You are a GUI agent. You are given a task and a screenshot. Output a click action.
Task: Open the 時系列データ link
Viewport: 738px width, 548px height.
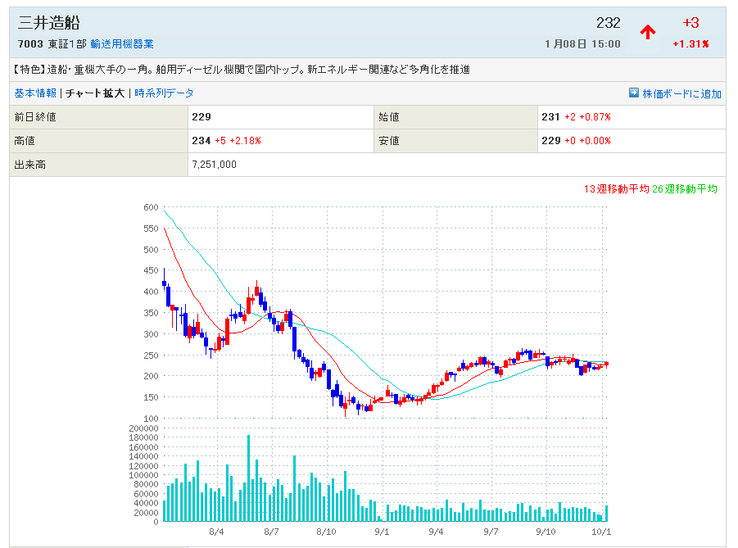coord(165,93)
